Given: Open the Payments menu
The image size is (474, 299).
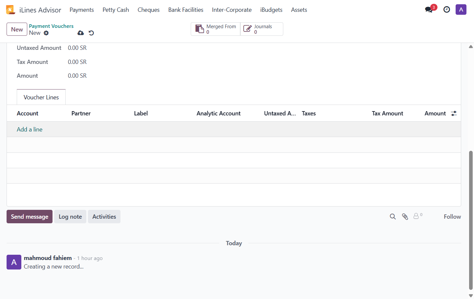Looking at the screenshot, I should (x=82, y=10).
